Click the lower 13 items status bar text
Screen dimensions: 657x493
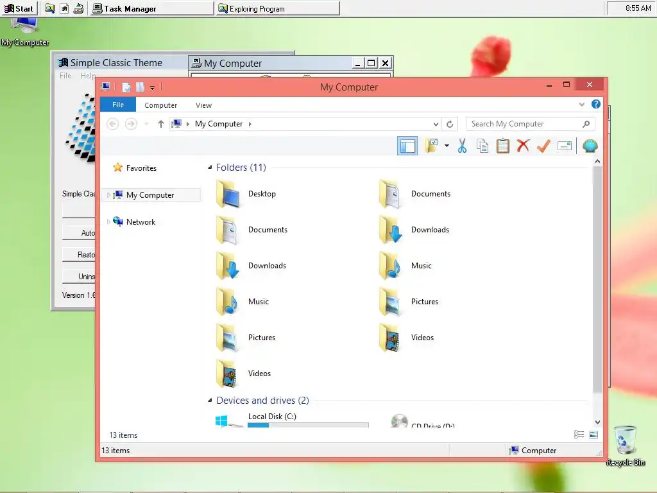pyautogui.click(x=115, y=450)
